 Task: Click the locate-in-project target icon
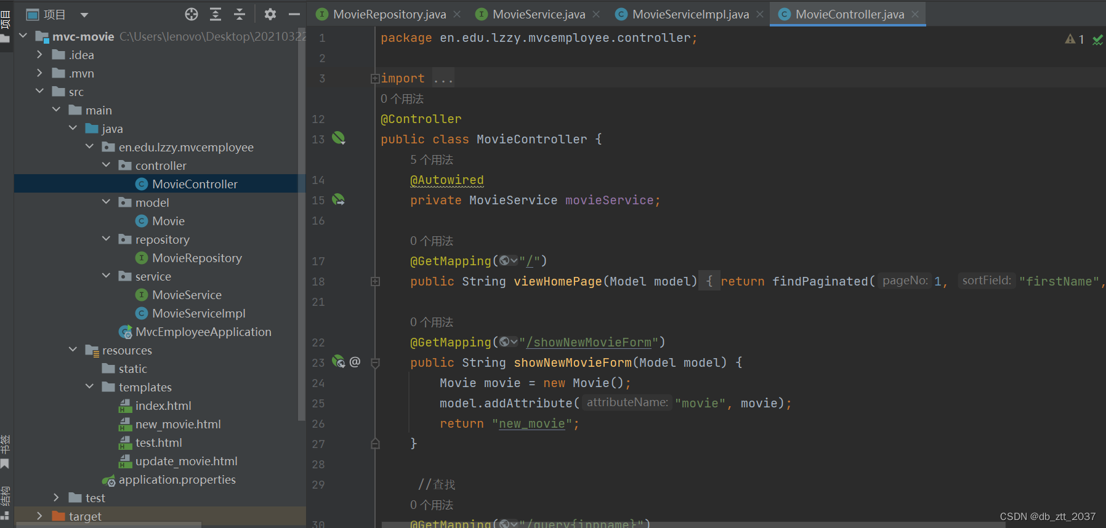(x=192, y=14)
